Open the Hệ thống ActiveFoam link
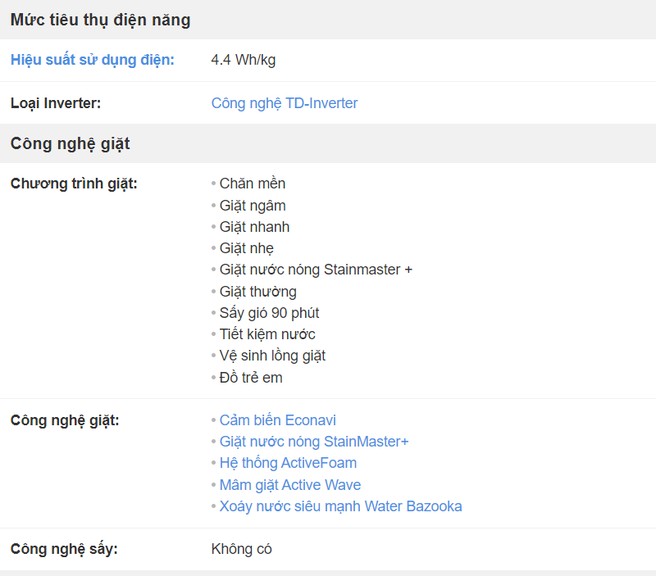 [x=289, y=463]
